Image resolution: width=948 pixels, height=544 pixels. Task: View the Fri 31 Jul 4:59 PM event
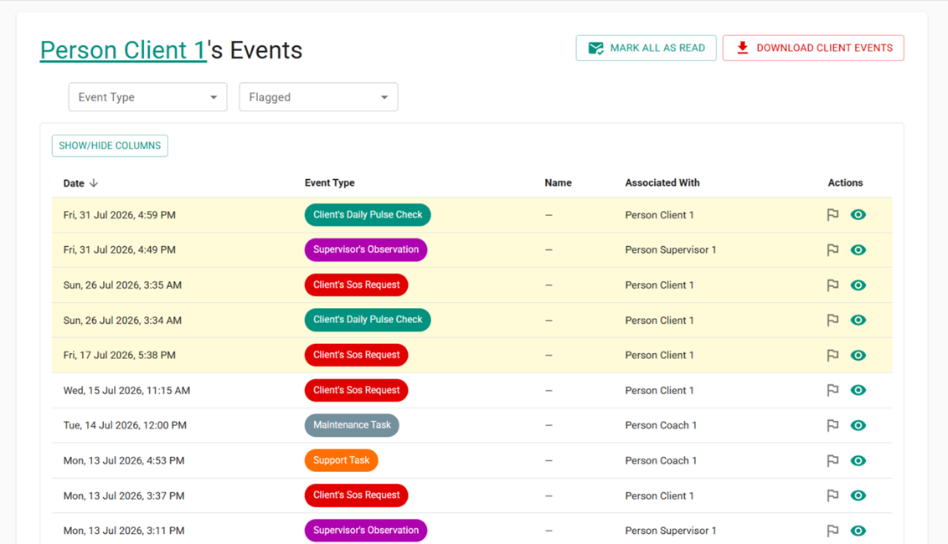pyautogui.click(x=858, y=214)
